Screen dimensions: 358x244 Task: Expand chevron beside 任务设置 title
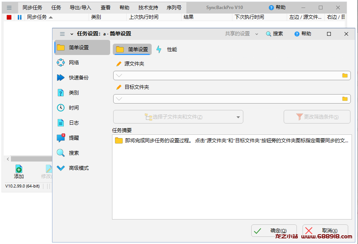click(72, 34)
